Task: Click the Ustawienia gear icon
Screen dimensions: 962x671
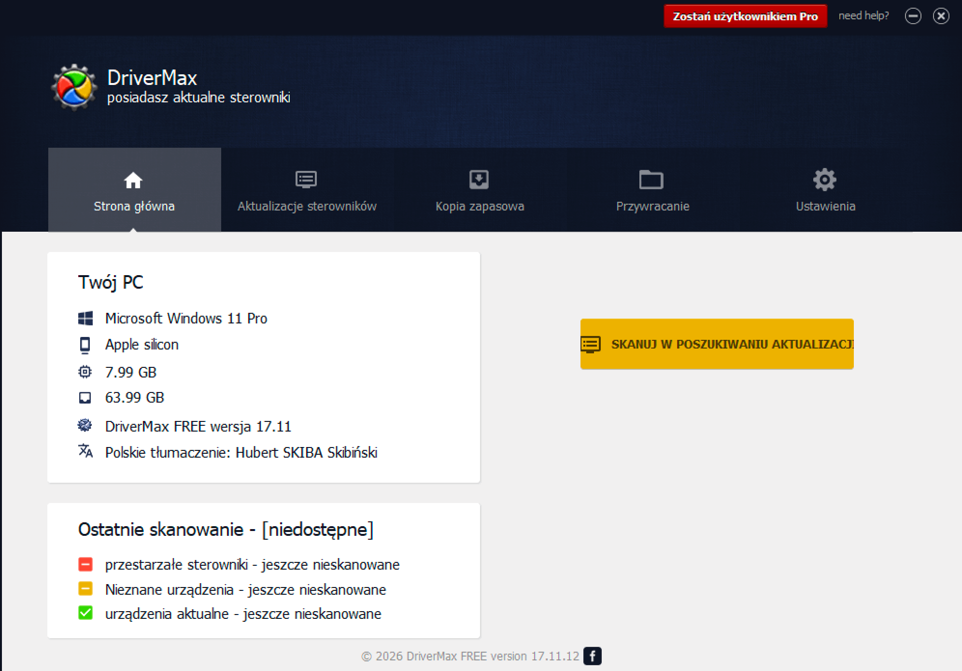Action: point(825,180)
